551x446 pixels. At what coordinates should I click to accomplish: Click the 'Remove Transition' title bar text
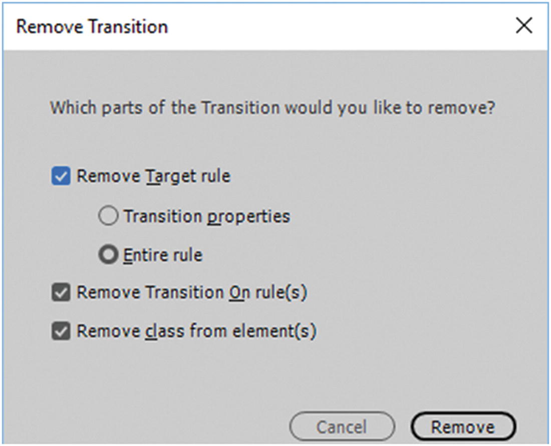[92, 27]
